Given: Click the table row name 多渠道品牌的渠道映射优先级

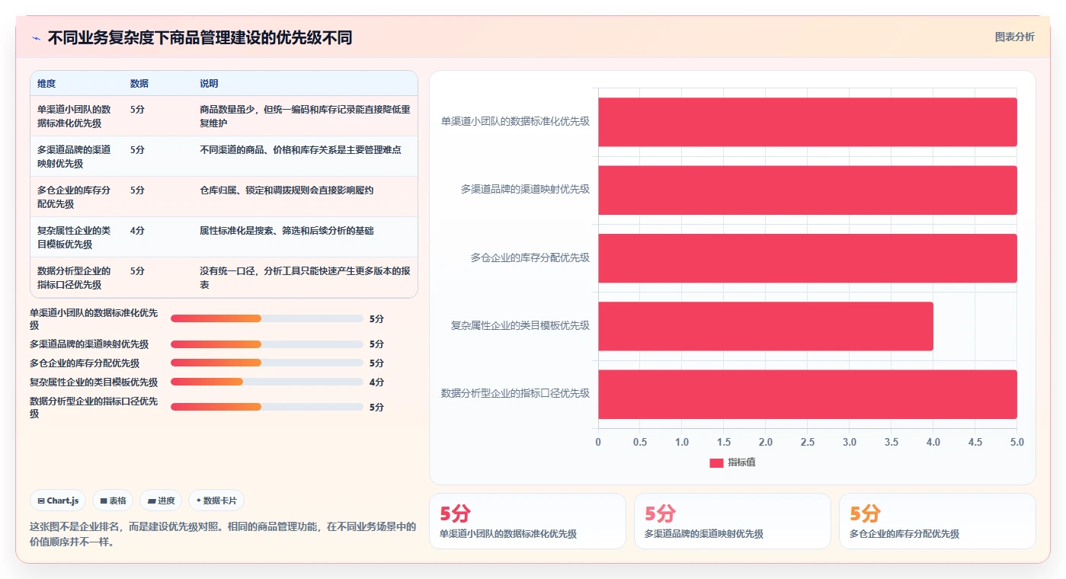Looking at the screenshot, I should tap(74, 157).
